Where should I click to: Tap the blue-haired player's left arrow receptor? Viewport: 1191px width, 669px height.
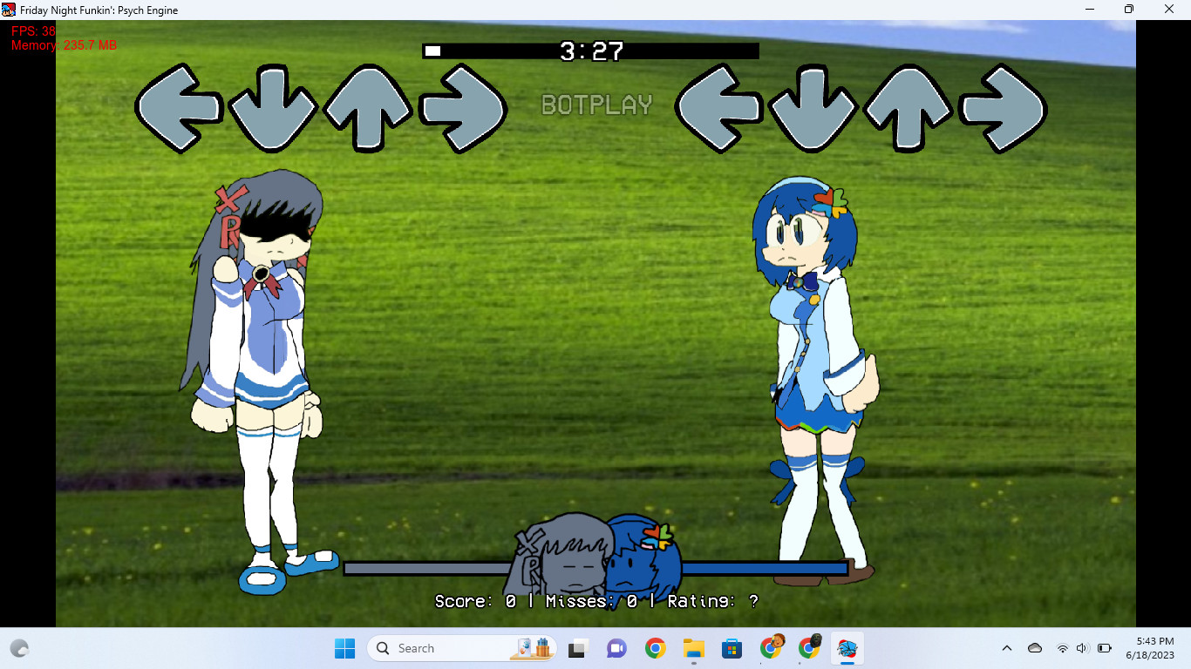(719, 108)
